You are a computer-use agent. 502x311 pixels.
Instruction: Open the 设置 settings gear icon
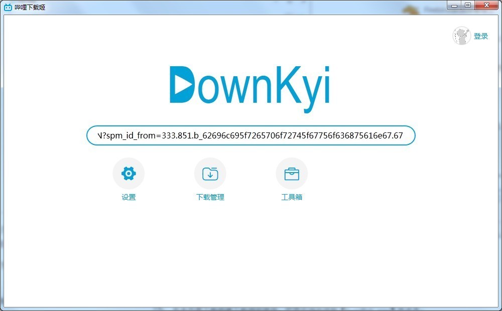tap(129, 174)
